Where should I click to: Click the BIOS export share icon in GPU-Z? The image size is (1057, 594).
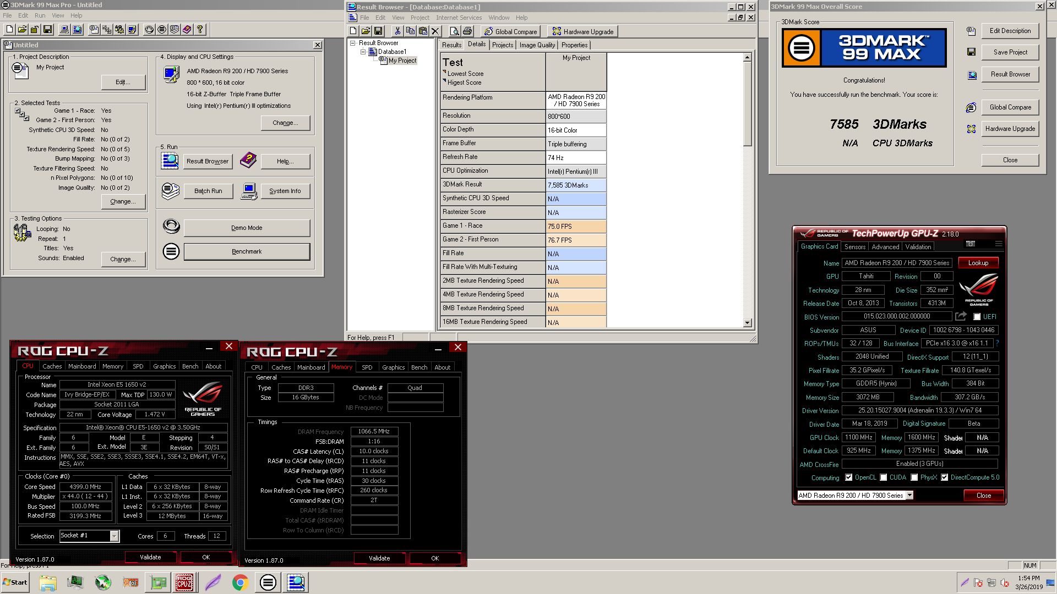coord(961,316)
